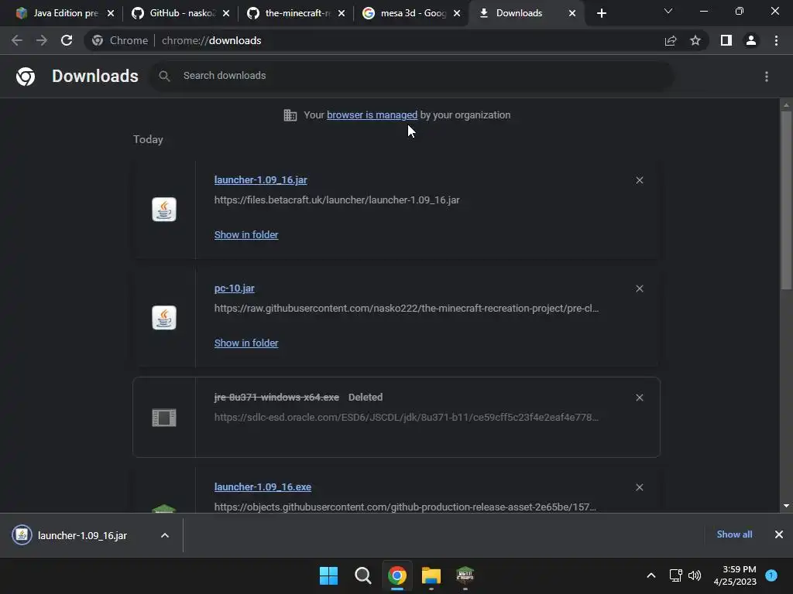Open the launcher-1.09_16.exe file link
The image size is (793, 594).
(263, 487)
